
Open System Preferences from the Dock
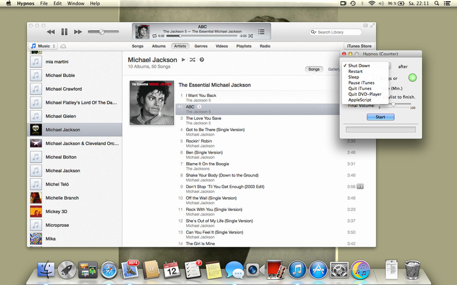[x=339, y=269]
